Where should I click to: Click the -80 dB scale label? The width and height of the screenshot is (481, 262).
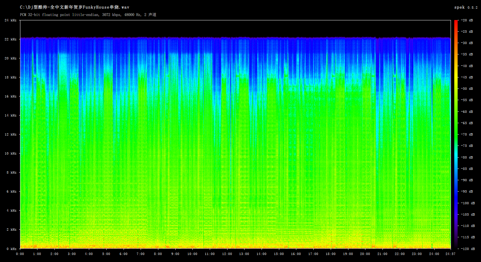click(467, 158)
